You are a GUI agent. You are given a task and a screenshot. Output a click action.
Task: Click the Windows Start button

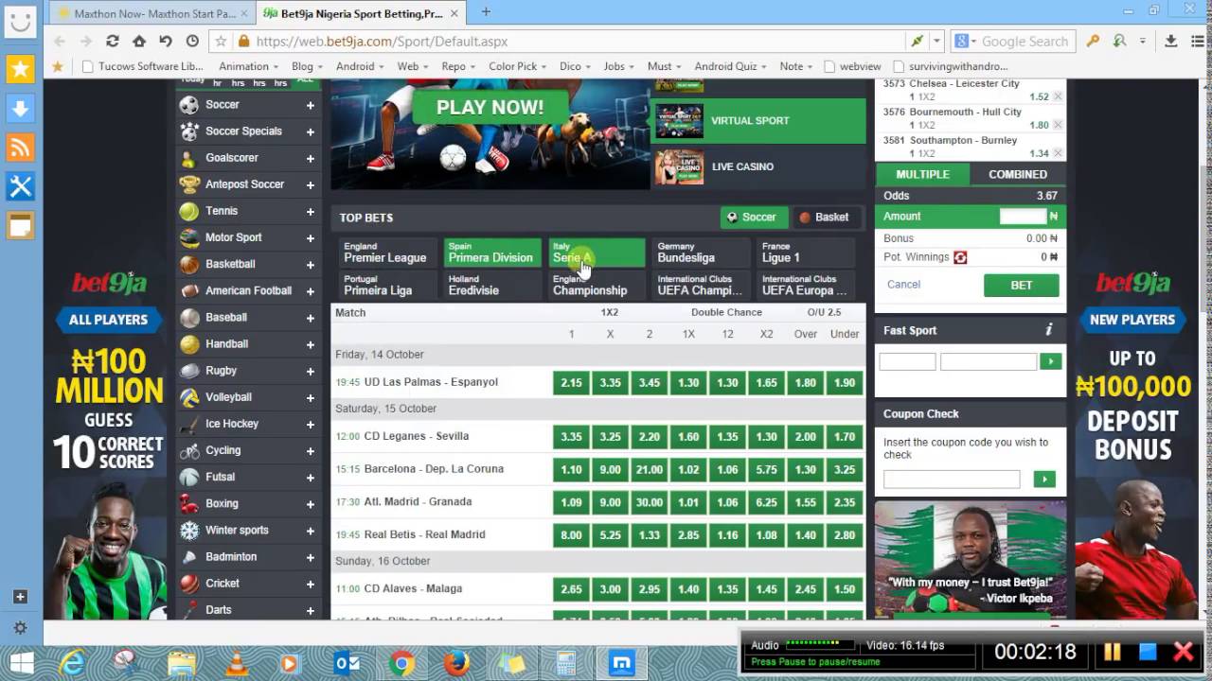tap(21, 664)
